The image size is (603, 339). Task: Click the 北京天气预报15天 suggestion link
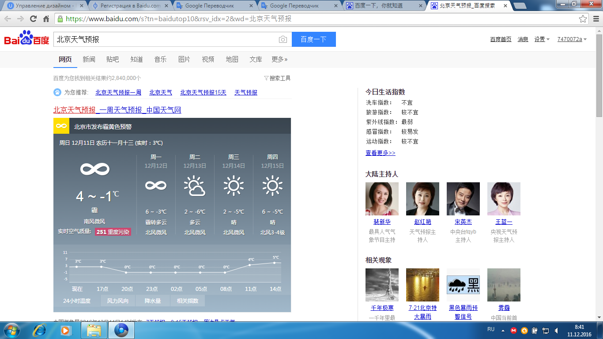coord(203,92)
